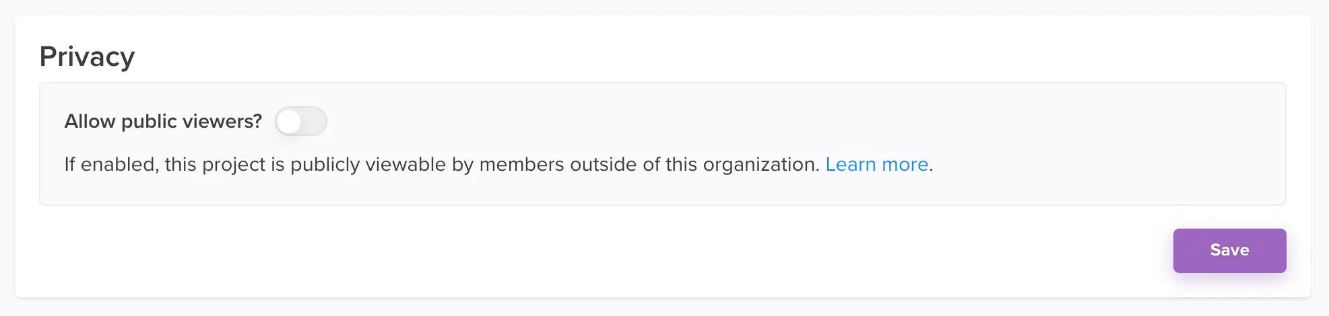Click the 'Allow public viewers?' label
Image resolution: width=1329 pixels, height=316 pixels.
[163, 122]
